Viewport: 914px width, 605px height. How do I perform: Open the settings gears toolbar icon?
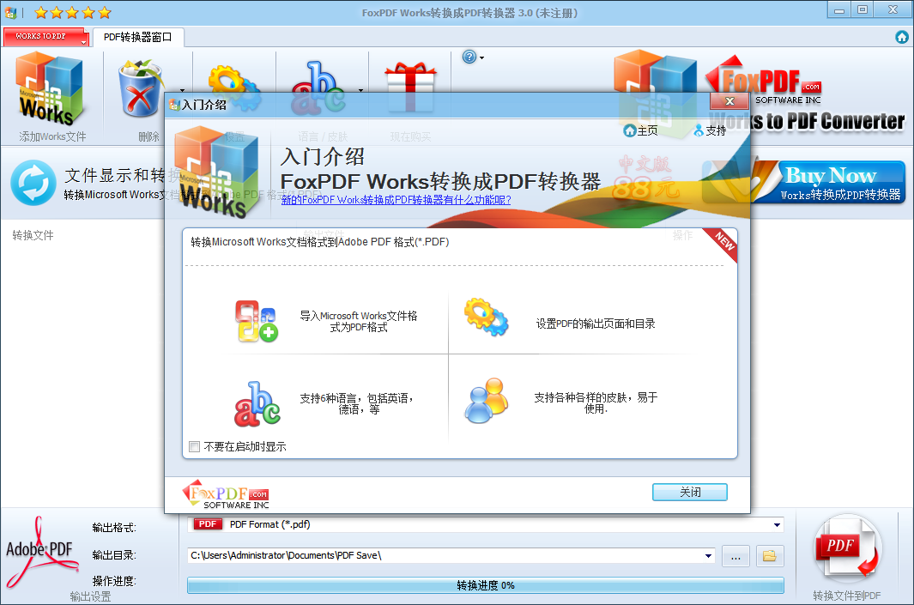(x=234, y=88)
